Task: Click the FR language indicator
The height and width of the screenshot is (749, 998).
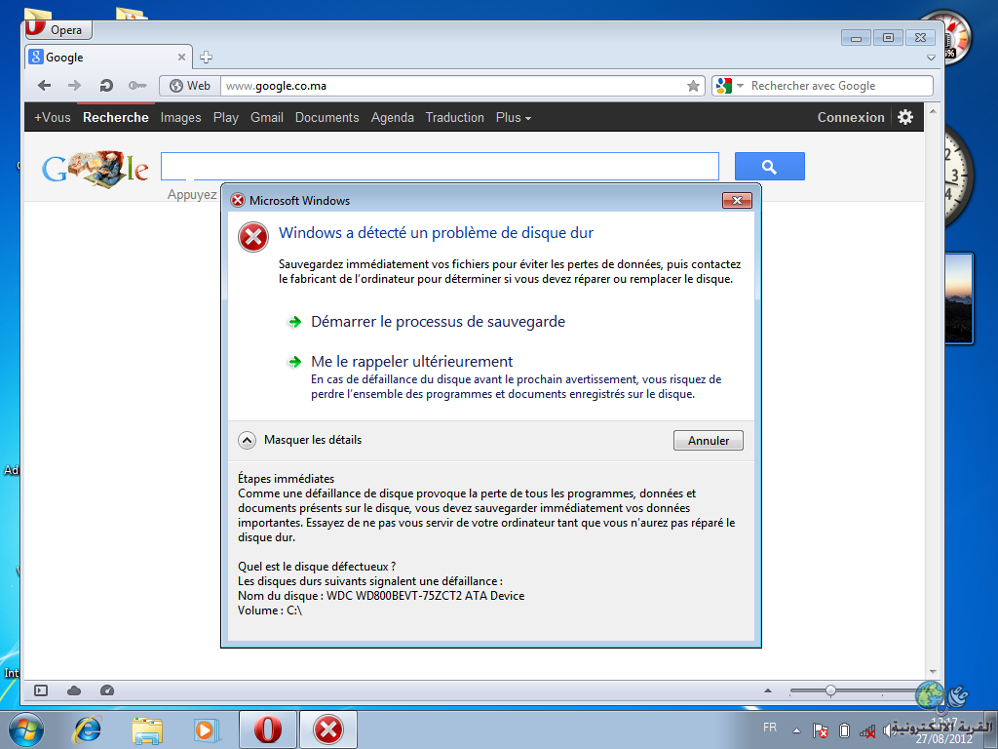Action: [x=770, y=728]
